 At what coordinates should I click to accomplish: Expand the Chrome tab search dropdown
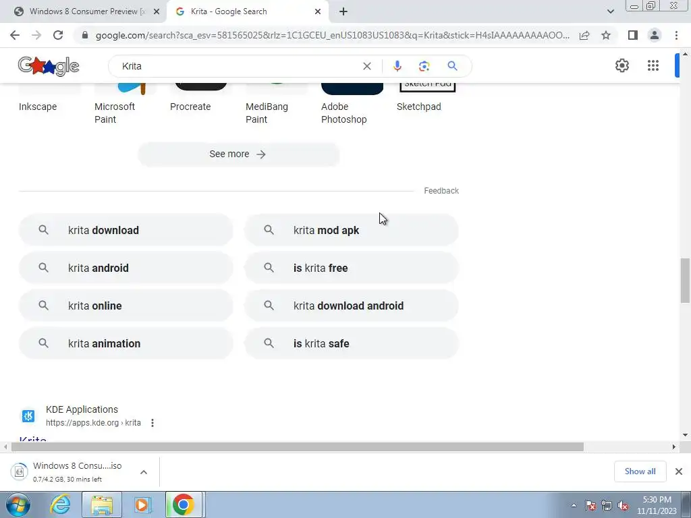point(610,11)
